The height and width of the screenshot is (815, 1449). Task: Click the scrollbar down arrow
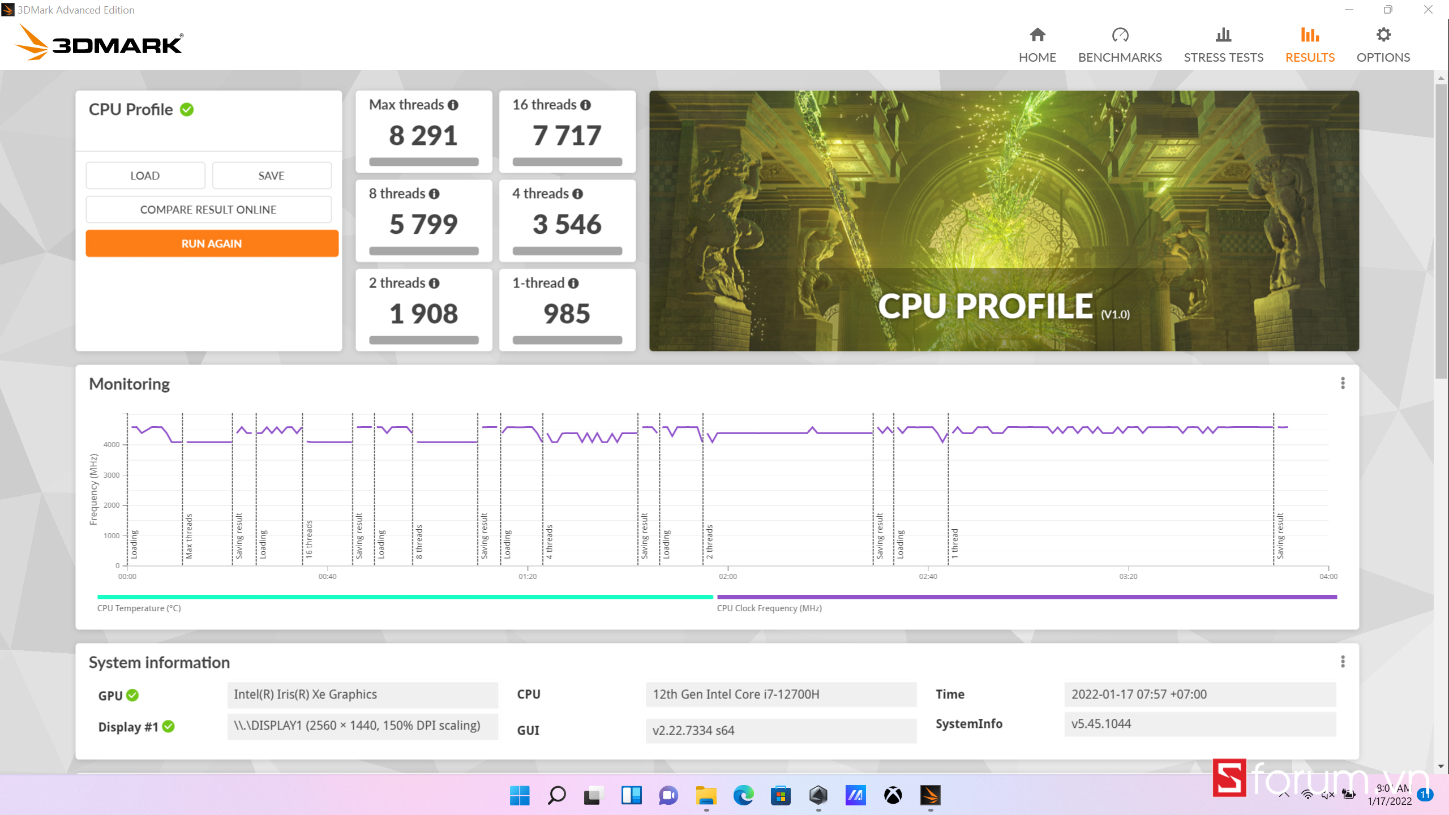[x=1441, y=766]
